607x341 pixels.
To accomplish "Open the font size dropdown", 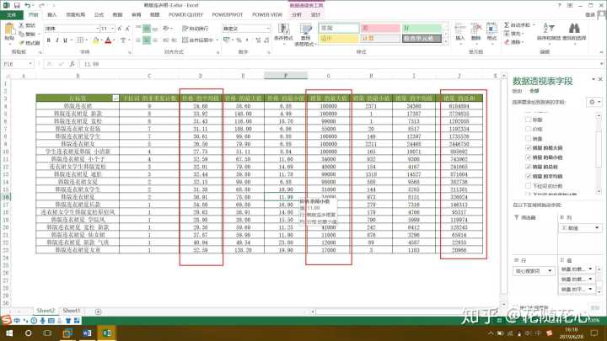I will coord(113,29).
